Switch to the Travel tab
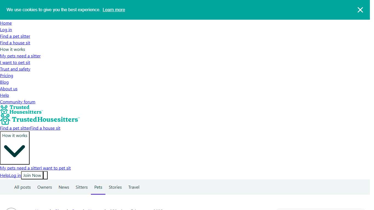Image resolution: width=374 pixels, height=210 pixels. coord(134,187)
